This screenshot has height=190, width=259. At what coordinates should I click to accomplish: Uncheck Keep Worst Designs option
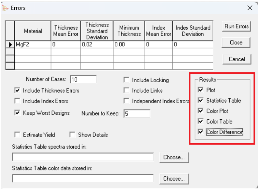18,113
